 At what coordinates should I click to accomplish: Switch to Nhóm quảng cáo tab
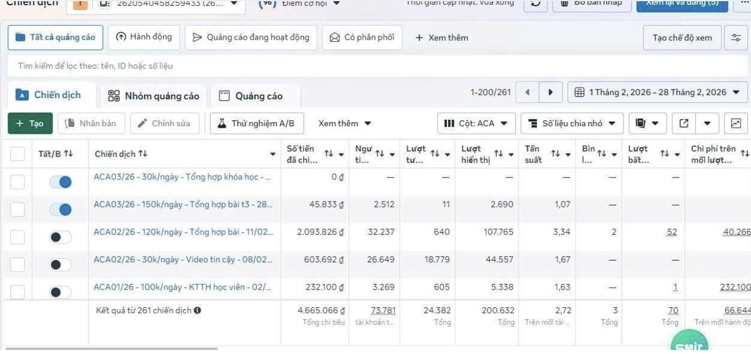coord(154,96)
